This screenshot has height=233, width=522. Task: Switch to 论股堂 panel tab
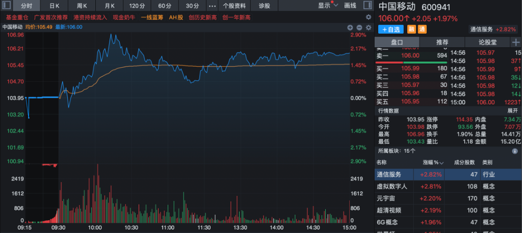[x=487, y=42]
